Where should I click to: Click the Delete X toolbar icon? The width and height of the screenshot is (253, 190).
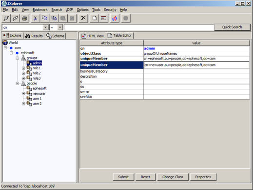pos(83,18)
